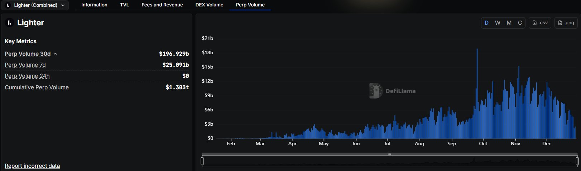Open the Report incorrect data link
581x171 pixels.
pos(32,166)
